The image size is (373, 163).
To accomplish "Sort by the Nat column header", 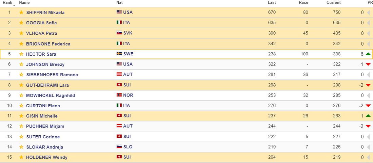I will 119,3.
